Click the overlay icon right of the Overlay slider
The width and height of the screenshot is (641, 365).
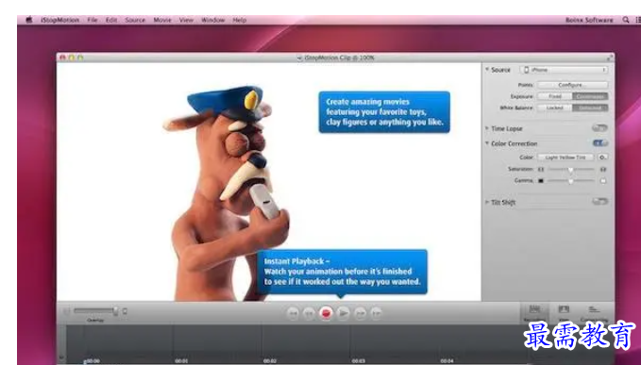(x=125, y=311)
